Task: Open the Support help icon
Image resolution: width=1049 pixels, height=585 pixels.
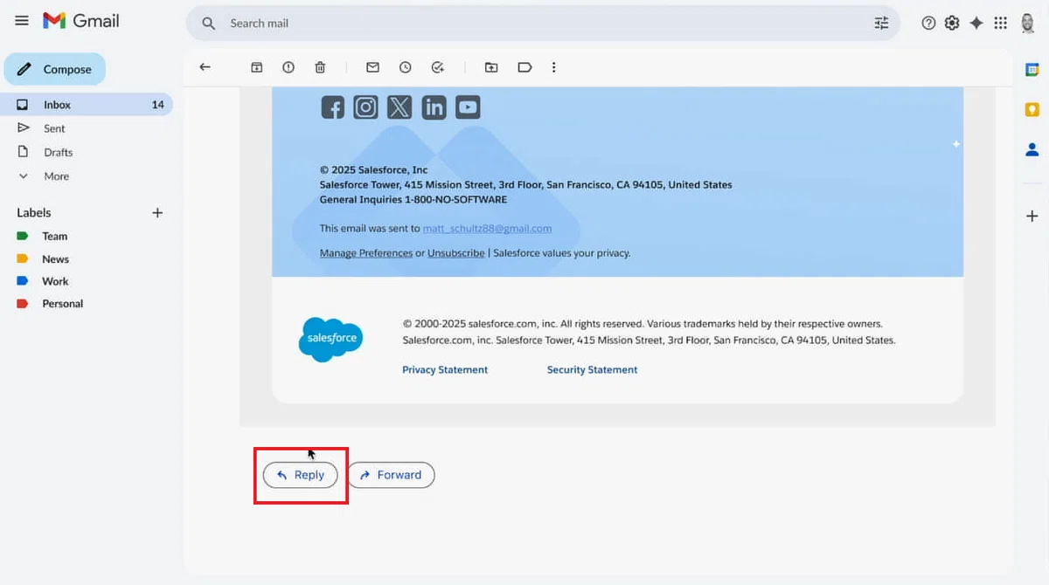Action: 928,24
